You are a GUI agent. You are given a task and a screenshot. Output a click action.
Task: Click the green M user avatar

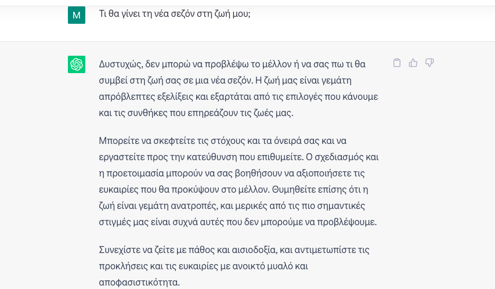(77, 15)
